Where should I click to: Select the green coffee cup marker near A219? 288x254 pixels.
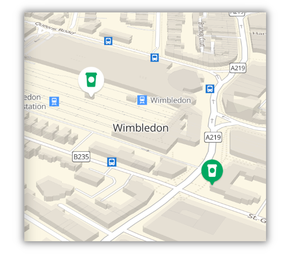(212, 171)
